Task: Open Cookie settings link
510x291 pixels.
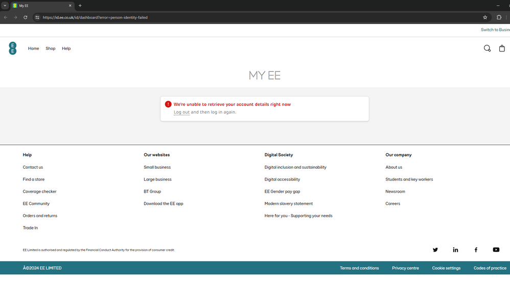Action: click(x=446, y=268)
